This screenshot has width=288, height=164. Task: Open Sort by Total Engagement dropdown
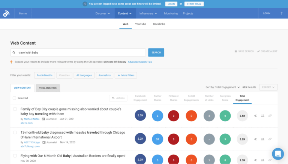click(223, 87)
